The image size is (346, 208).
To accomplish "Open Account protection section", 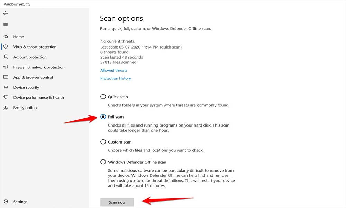I will (30, 57).
